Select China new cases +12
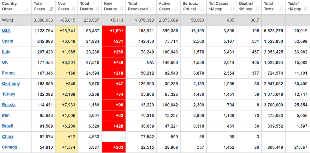 tap(72, 137)
